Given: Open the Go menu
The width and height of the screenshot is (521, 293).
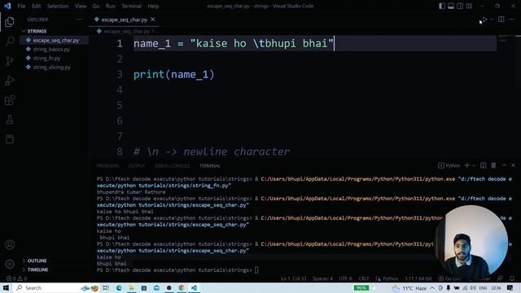Looking at the screenshot, I should point(96,6).
